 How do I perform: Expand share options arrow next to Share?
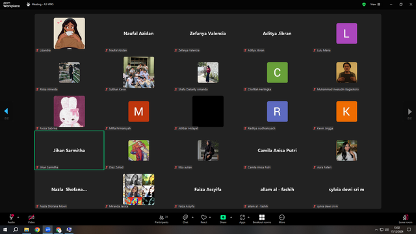(231, 217)
